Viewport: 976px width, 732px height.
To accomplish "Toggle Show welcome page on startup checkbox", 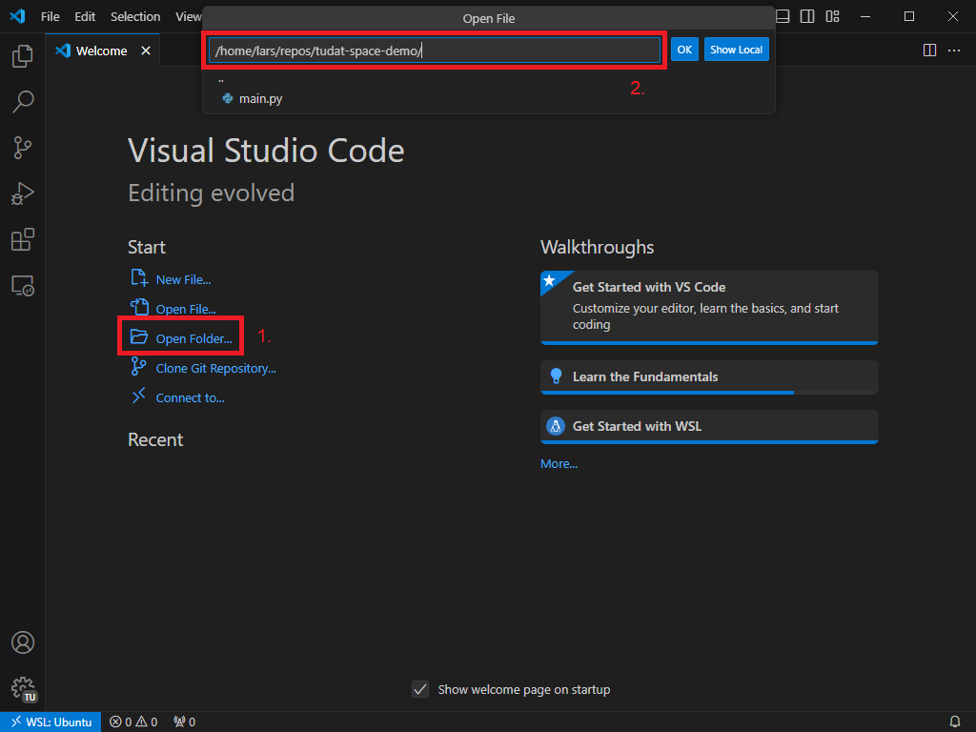I will (420, 689).
